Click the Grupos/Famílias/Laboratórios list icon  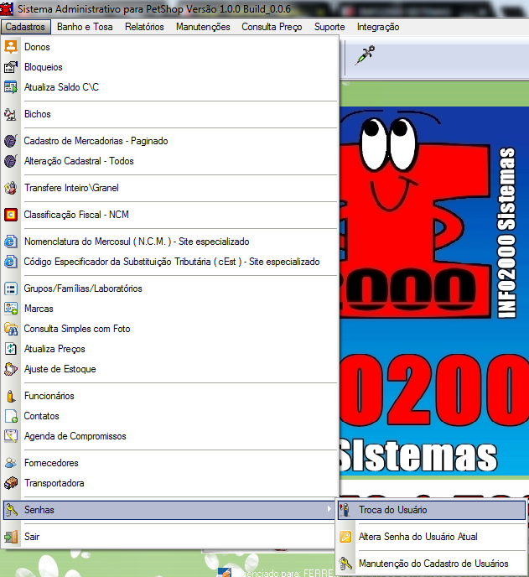coord(11,288)
